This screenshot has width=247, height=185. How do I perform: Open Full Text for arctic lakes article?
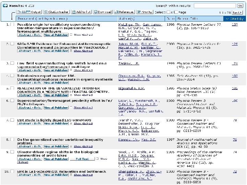click(x=82, y=159)
